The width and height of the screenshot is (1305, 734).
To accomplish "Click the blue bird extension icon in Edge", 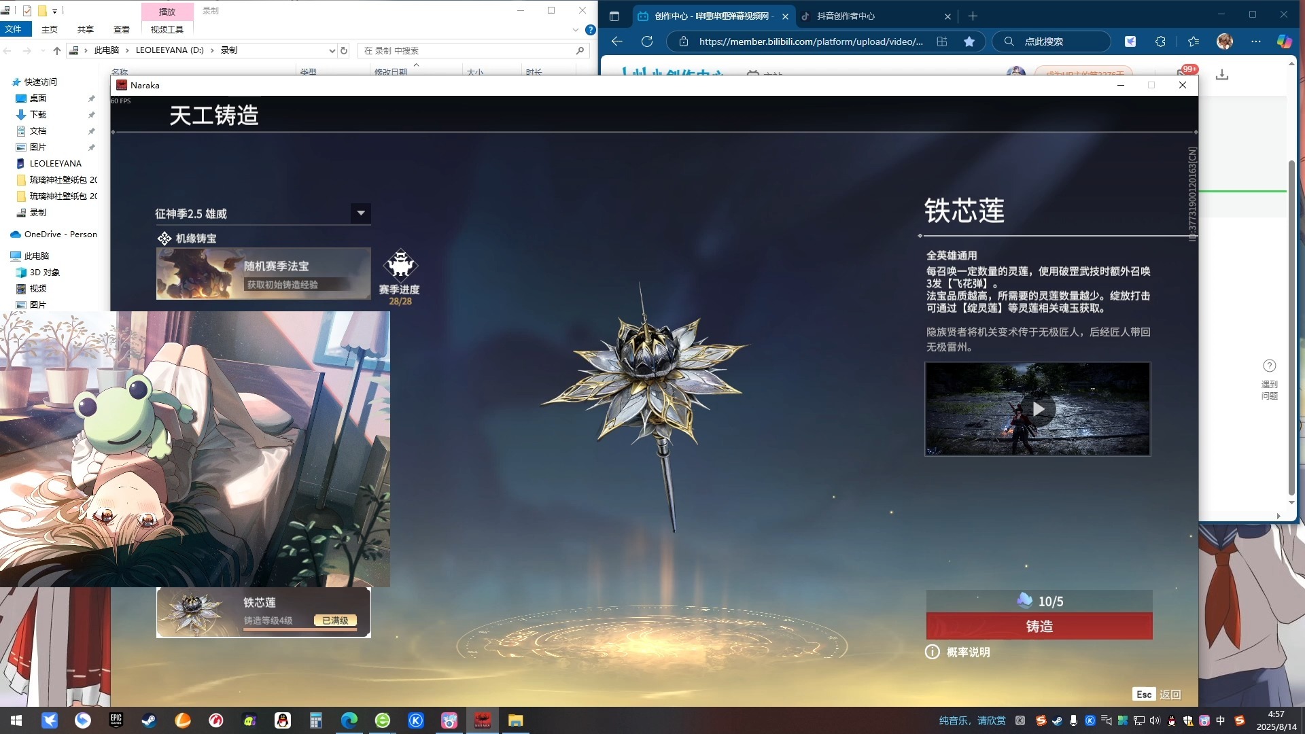I will pyautogui.click(x=1130, y=41).
